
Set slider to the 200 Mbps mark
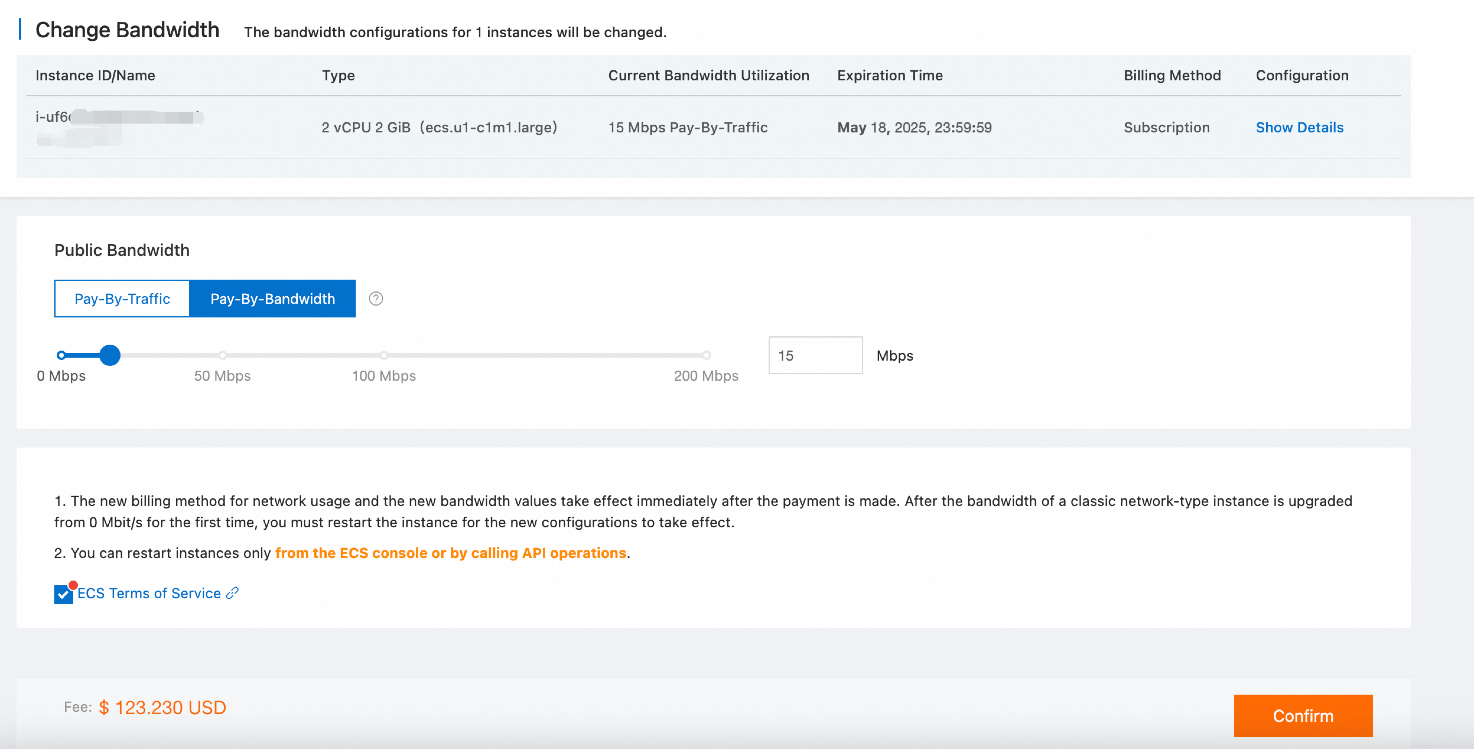click(x=707, y=355)
